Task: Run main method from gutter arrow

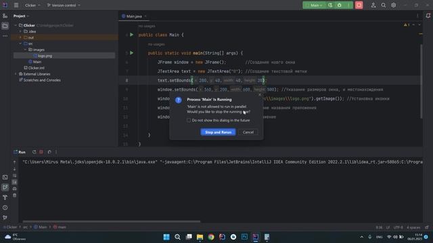Action: click(131, 53)
